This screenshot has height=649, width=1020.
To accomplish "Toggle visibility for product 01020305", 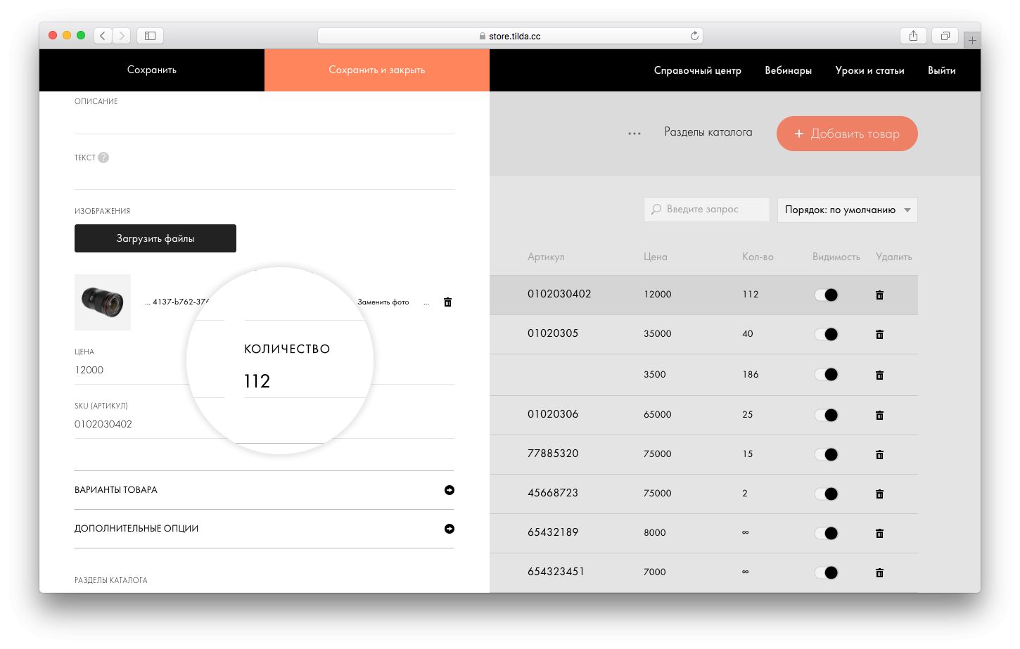I will point(827,334).
